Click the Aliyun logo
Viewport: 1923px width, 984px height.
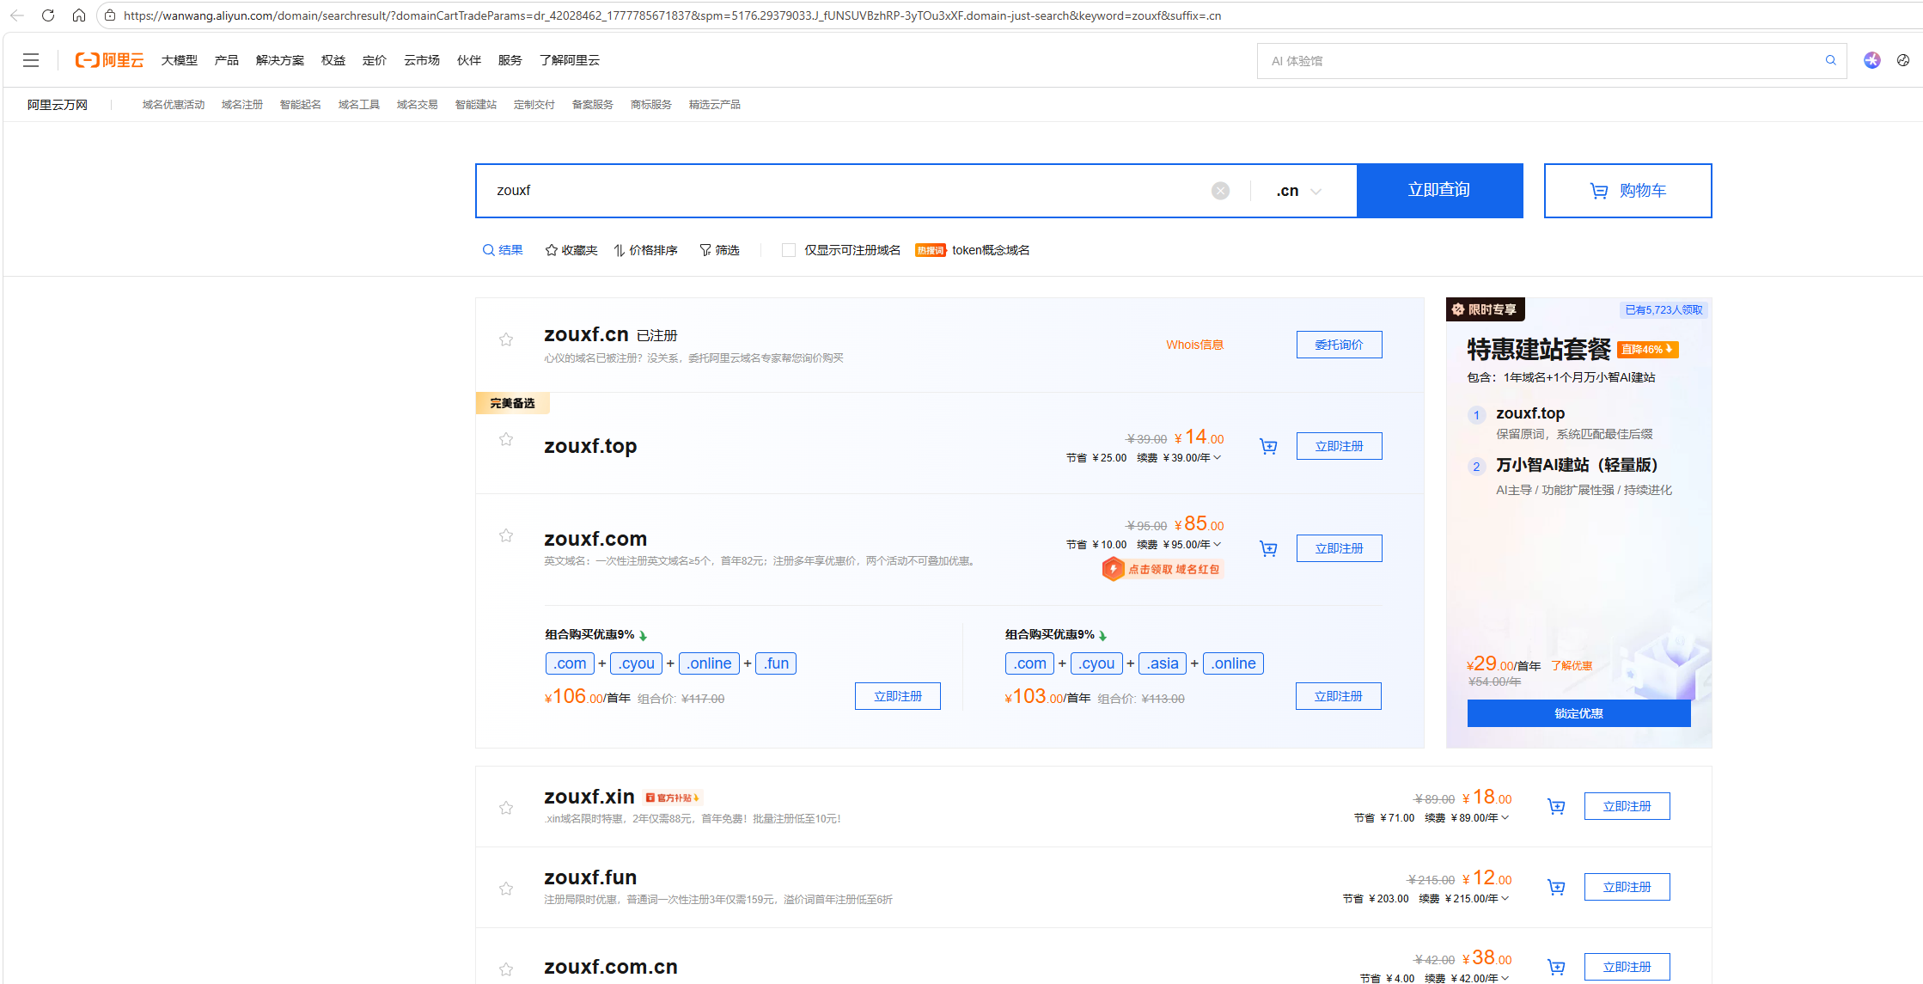click(109, 60)
